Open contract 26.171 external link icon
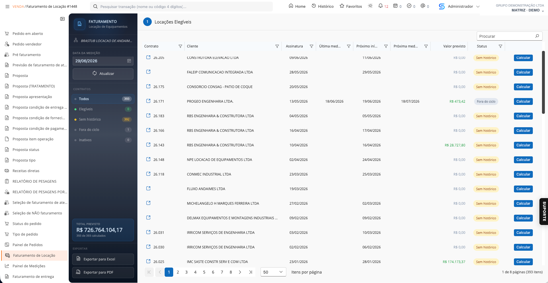The width and height of the screenshot is (548, 283). click(x=148, y=101)
